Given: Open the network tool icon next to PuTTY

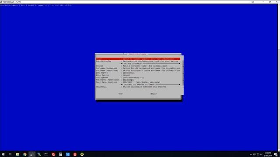Looking at the screenshot, I should tap(39, 154).
